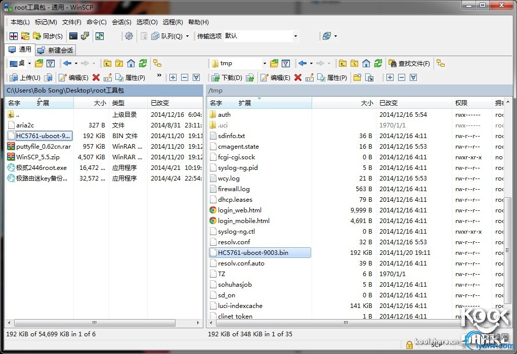This screenshot has width=517, height=354.
Task: Delete selected local file with red X
Action: [x=96, y=77]
